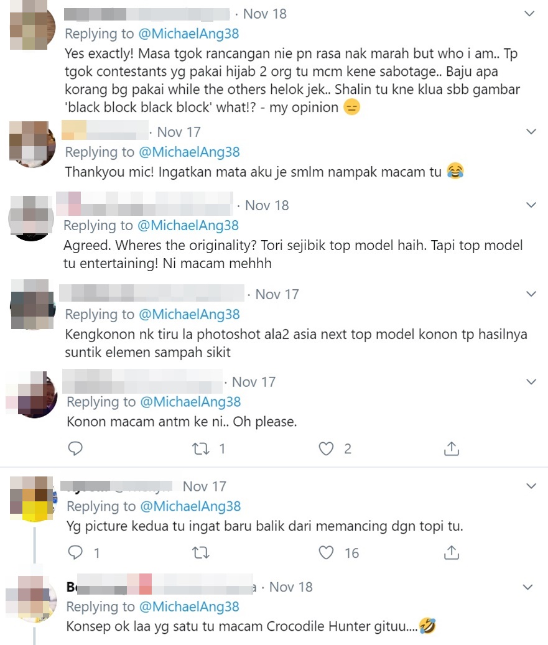View profile picture of 'Thankyou mic!' author

click(32, 144)
